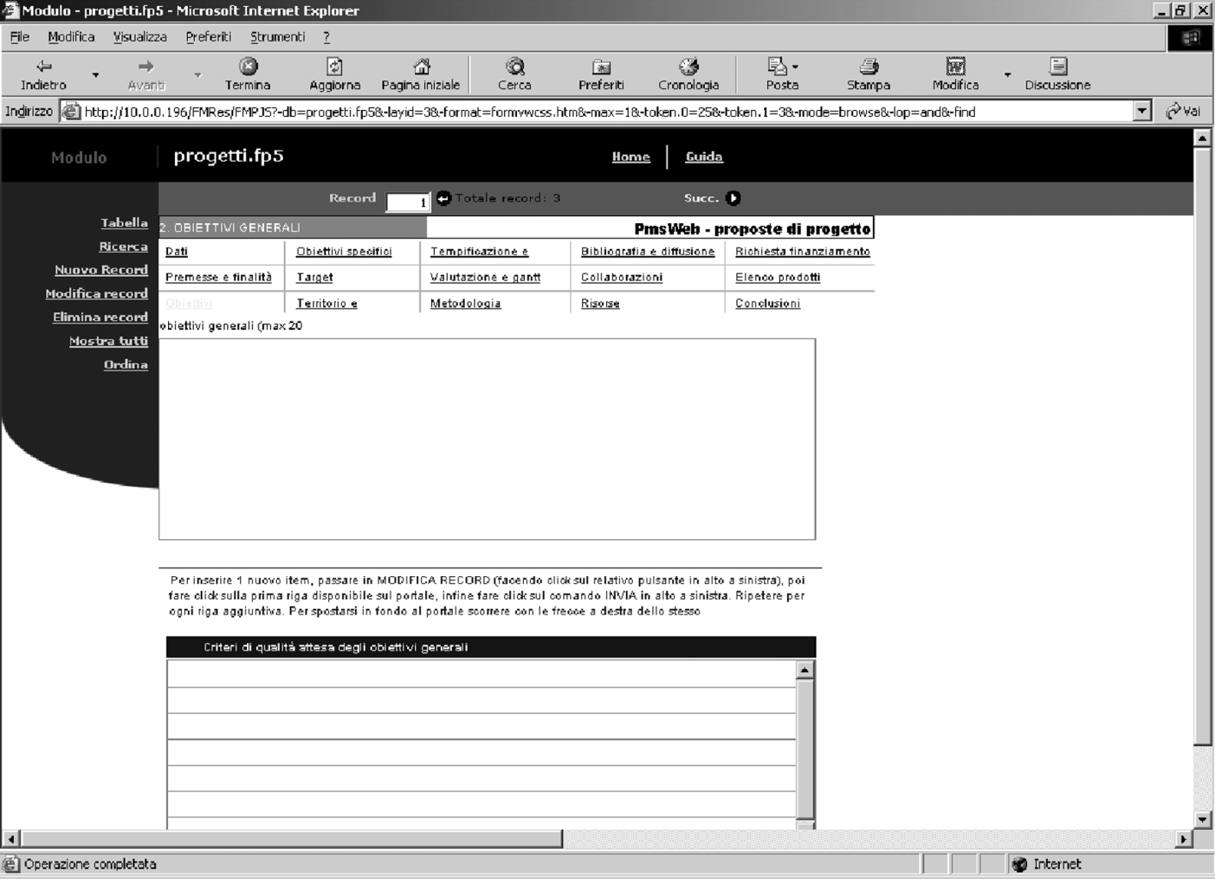Stop loading with the Termina icon
The width and height of the screenshot is (1215, 879).
(249, 66)
